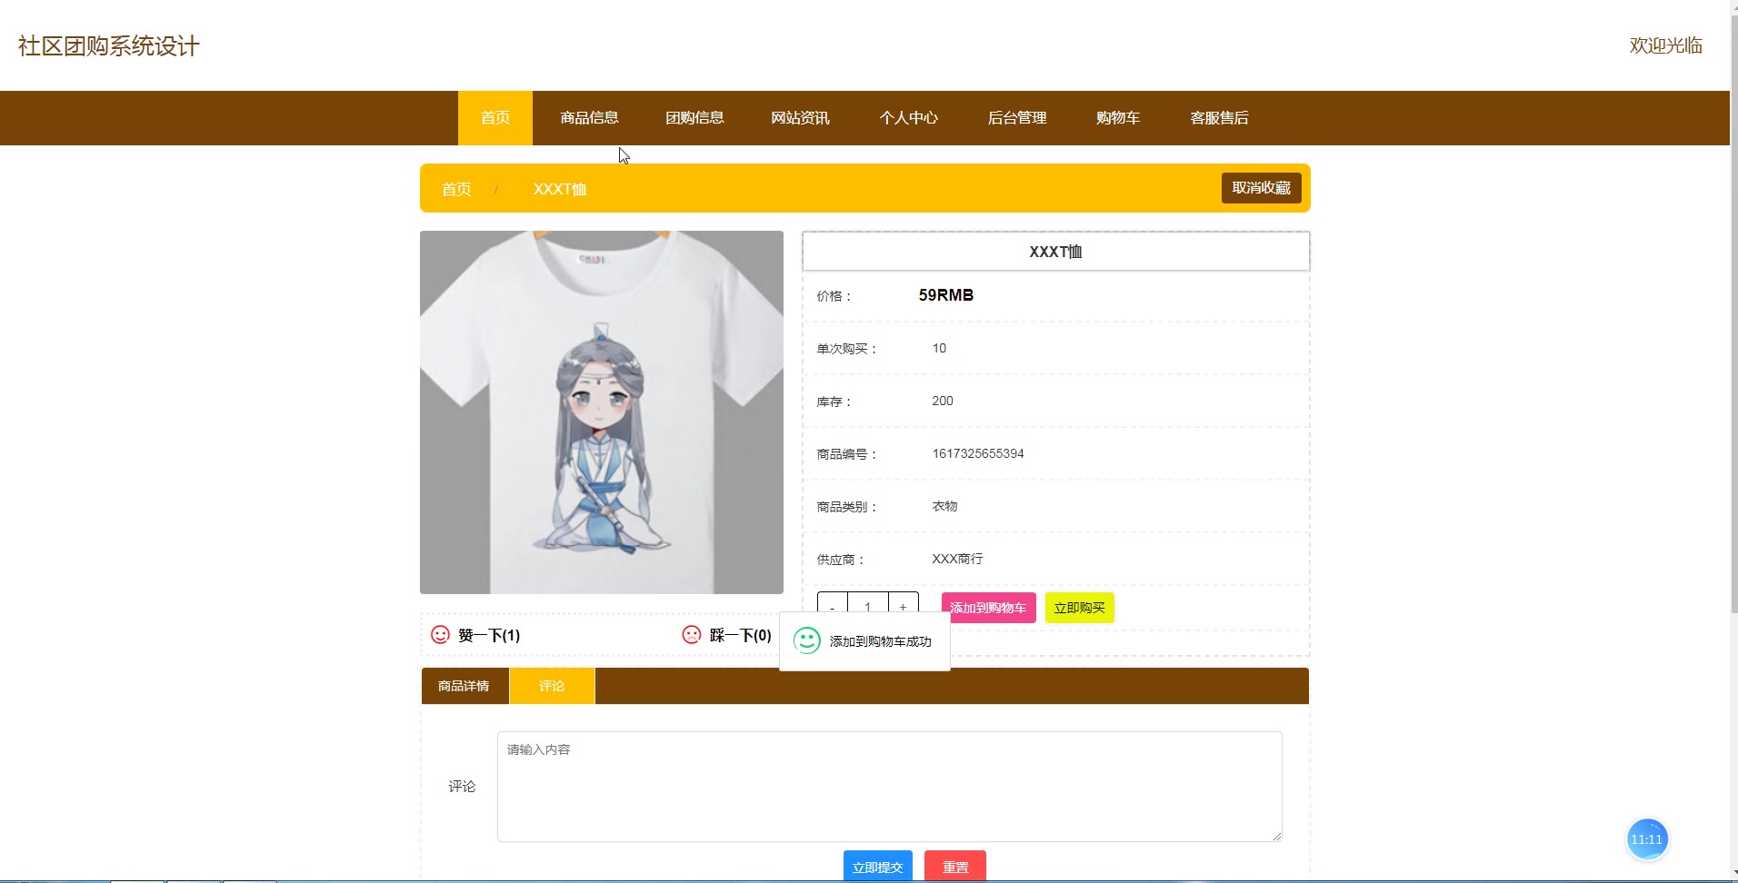This screenshot has width=1738, height=883.
Task: Click XXXT恤 breadcrumb item
Action: pyautogui.click(x=560, y=189)
